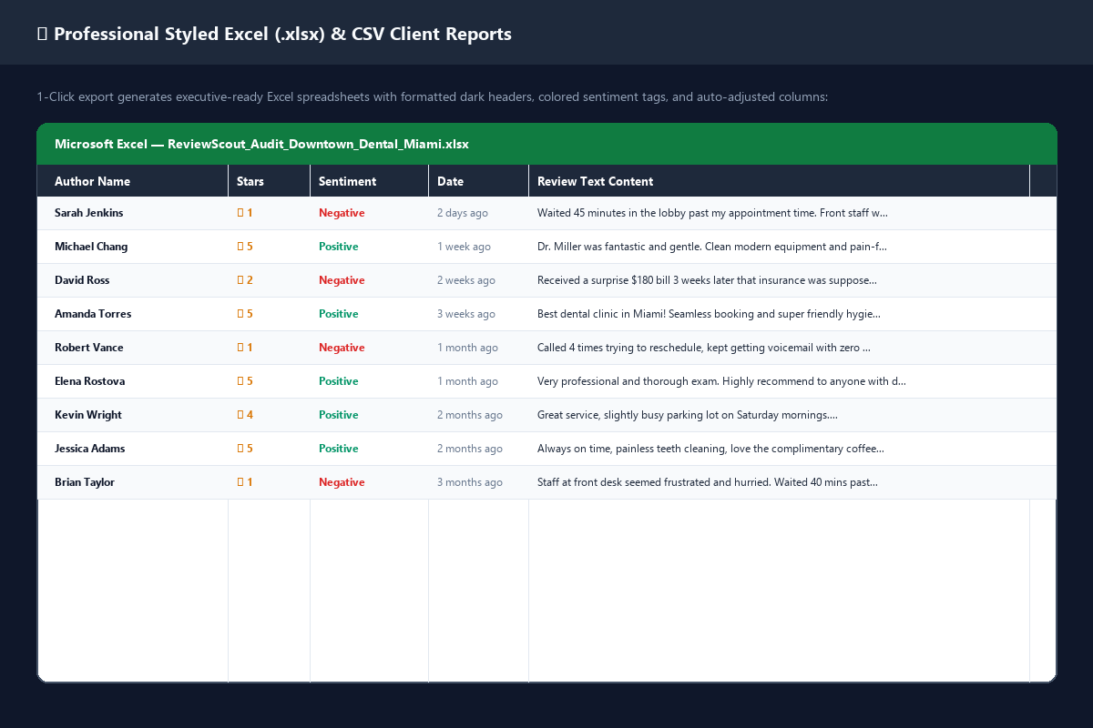Select the '3 months ago' date cell
Image resolution: width=1093 pixels, height=728 pixels.
[479, 482]
